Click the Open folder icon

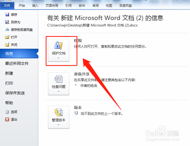pyautogui.click(x=7, y=37)
